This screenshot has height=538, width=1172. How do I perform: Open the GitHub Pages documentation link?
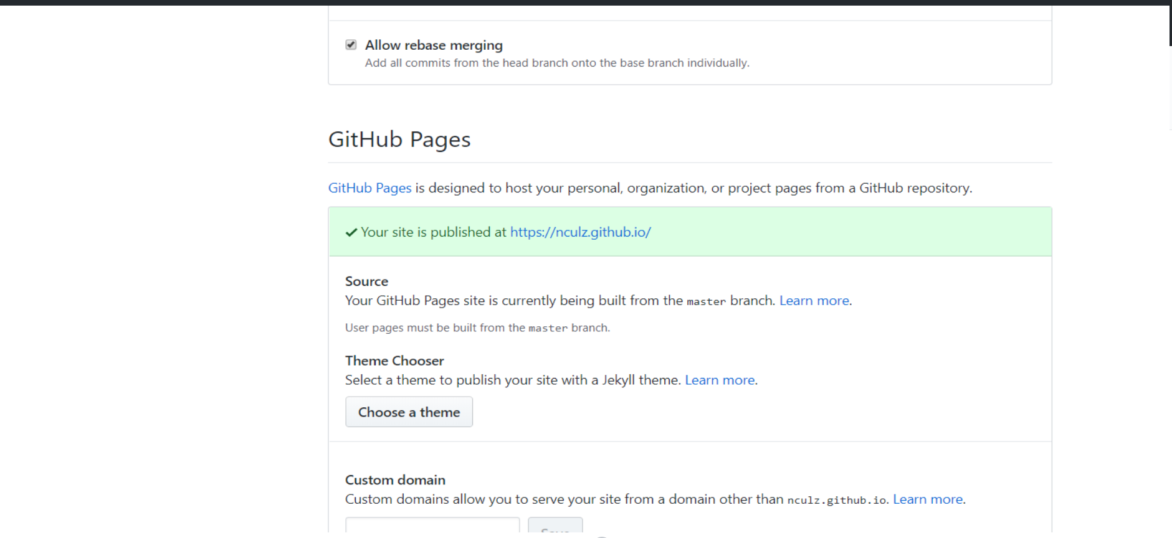[369, 188]
